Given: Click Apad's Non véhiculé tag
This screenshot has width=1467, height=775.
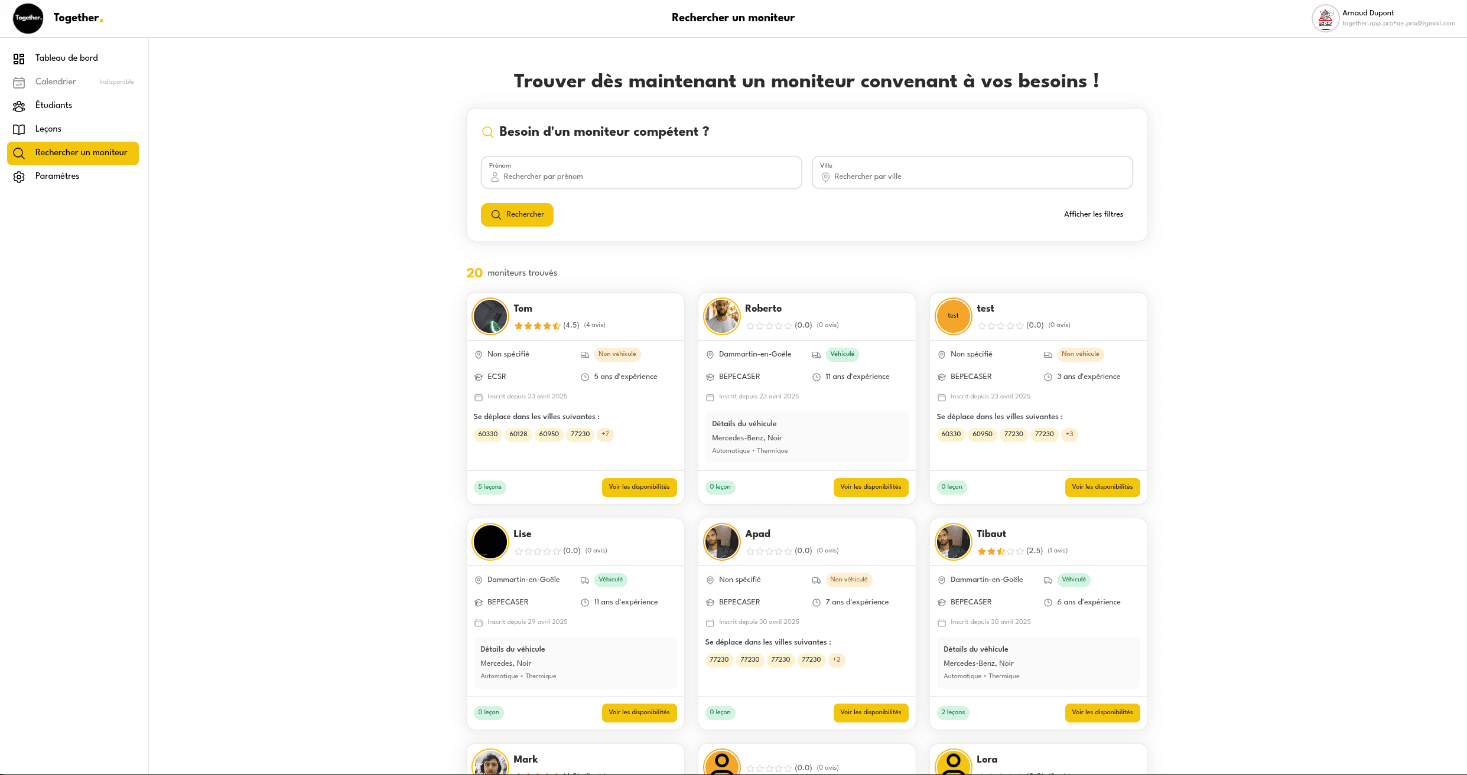Looking at the screenshot, I should (849, 580).
